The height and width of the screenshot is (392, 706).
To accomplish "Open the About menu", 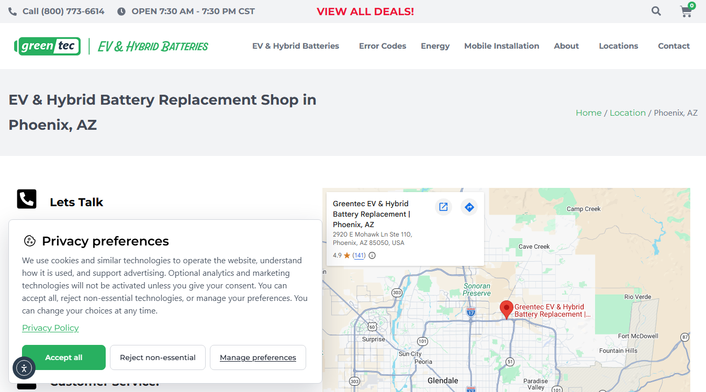I will point(566,46).
